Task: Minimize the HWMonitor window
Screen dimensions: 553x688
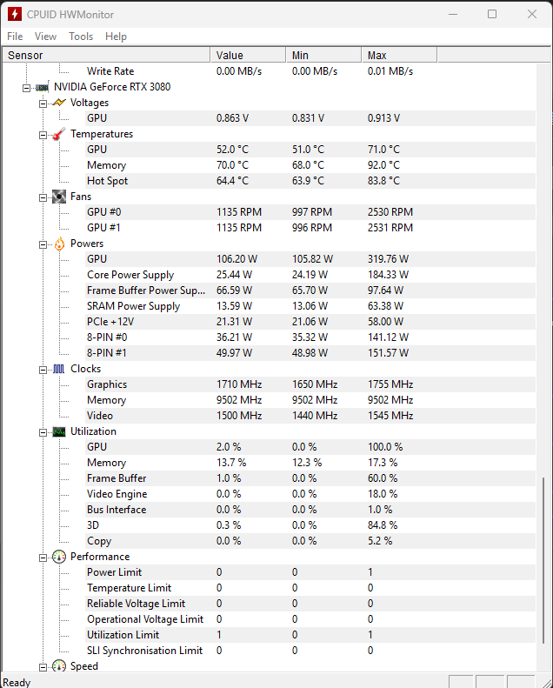Action: [453, 14]
